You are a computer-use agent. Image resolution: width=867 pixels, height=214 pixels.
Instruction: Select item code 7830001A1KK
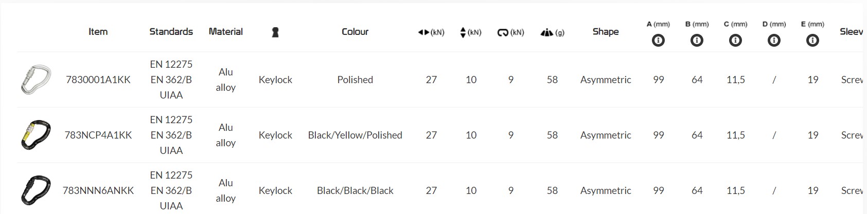[98, 80]
